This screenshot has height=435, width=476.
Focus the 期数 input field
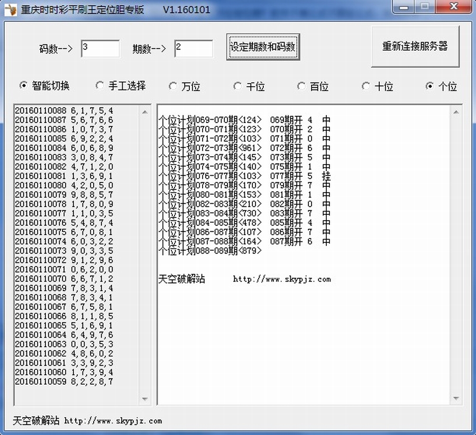(x=194, y=48)
